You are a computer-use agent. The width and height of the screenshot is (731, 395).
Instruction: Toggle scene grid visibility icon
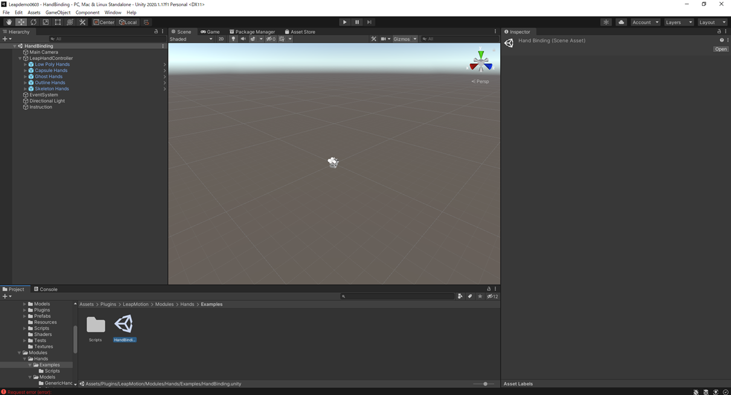(282, 39)
